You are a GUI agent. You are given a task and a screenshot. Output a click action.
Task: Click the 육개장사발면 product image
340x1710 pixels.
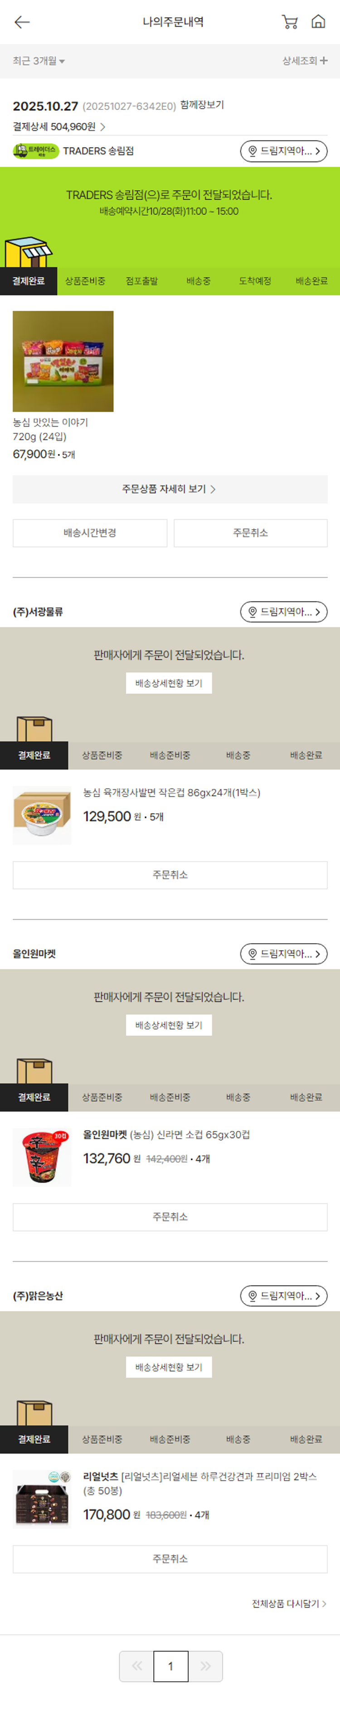click(x=42, y=815)
